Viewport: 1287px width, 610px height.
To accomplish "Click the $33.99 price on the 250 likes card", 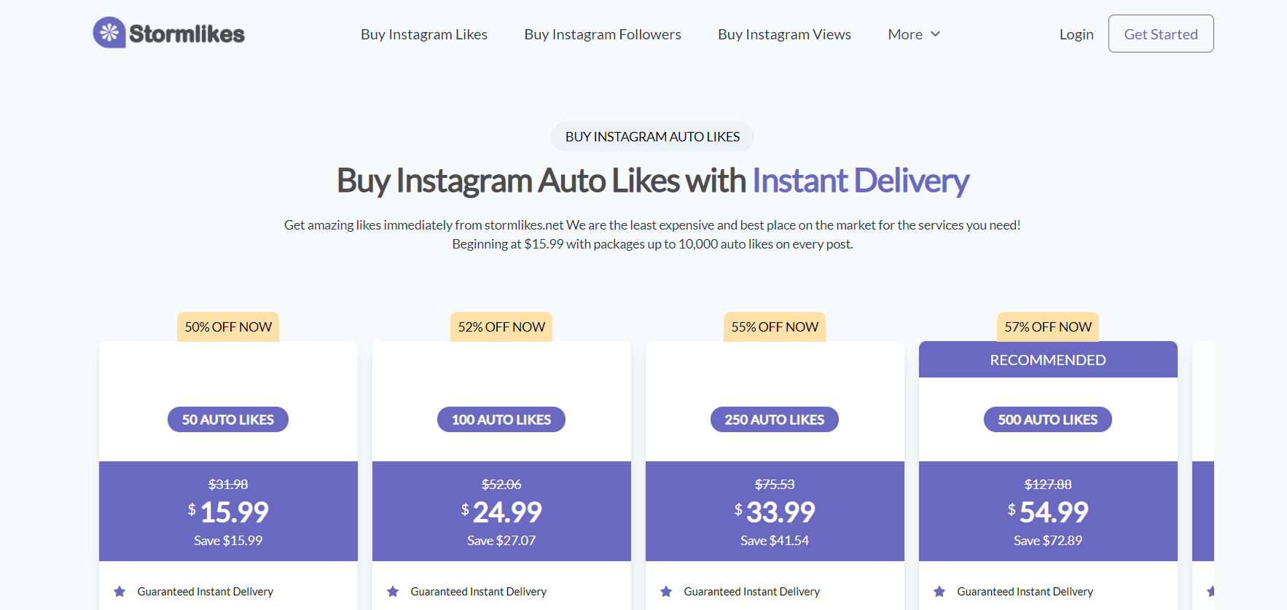I will (x=775, y=512).
